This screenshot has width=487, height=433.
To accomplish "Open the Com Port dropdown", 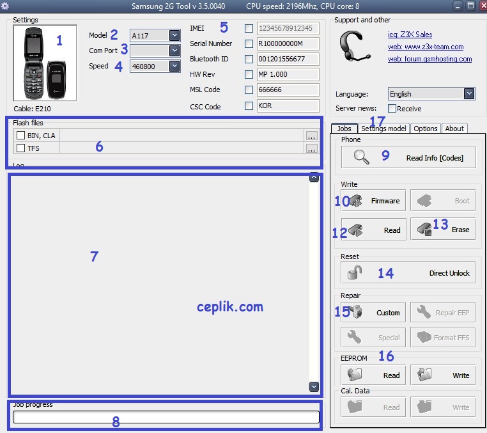I will coord(155,51).
